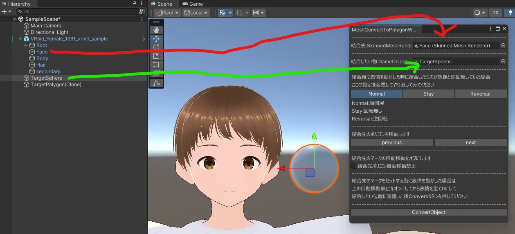Select the Body object
The height and width of the screenshot is (234, 515).
(x=42, y=58)
